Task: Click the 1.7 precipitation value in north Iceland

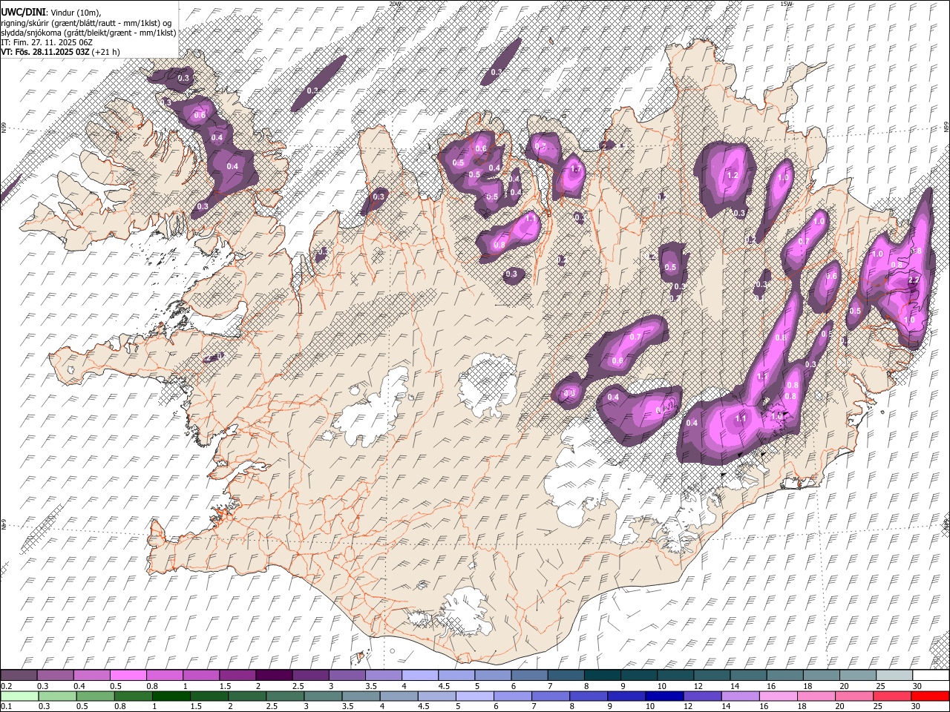Action: [x=575, y=169]
